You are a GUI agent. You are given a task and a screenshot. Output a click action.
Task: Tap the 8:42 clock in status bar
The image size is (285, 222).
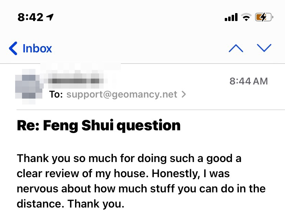click(30, 17)
